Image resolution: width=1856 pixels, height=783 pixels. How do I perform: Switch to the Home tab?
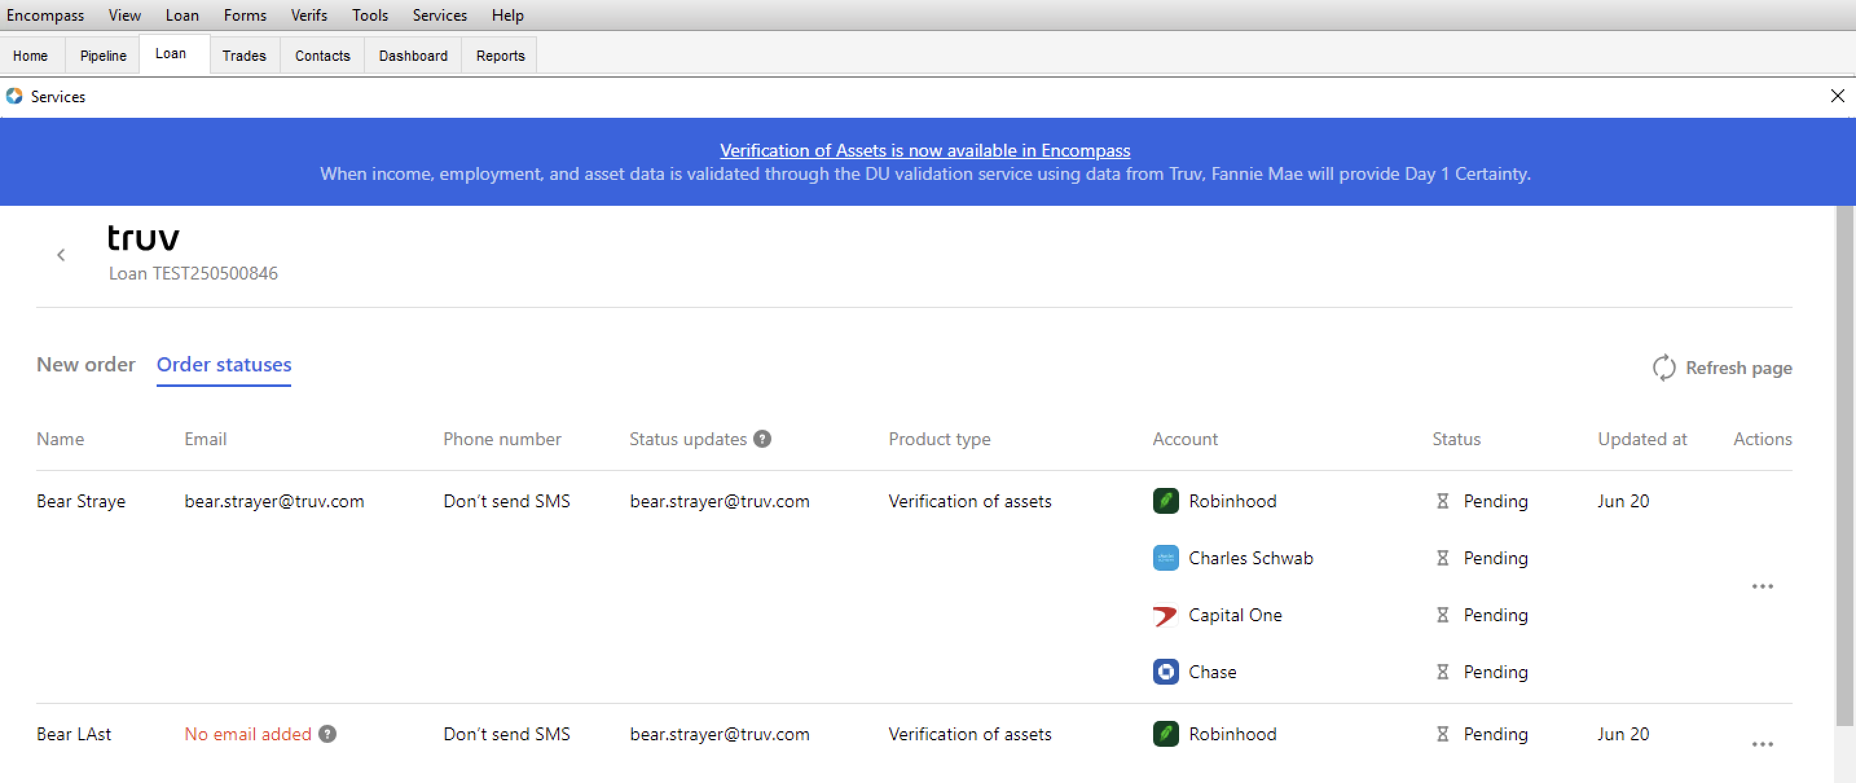pyautogui.click(x=30, y=56)
